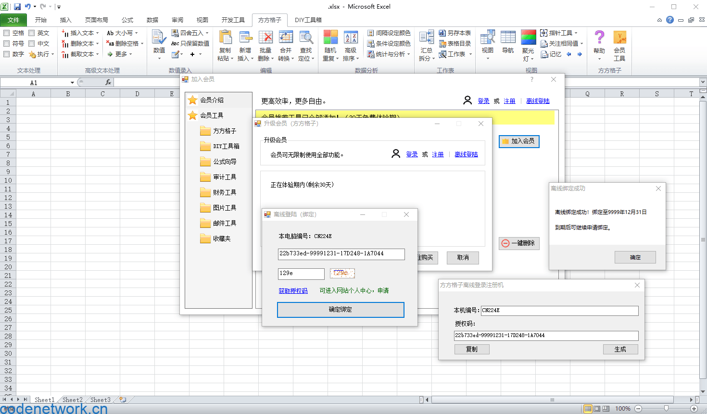Image resolution: width=707 pixels, height=414 pixels.
Task: Open the 指针工具 dropdown
Action: [x=559, y=33]
